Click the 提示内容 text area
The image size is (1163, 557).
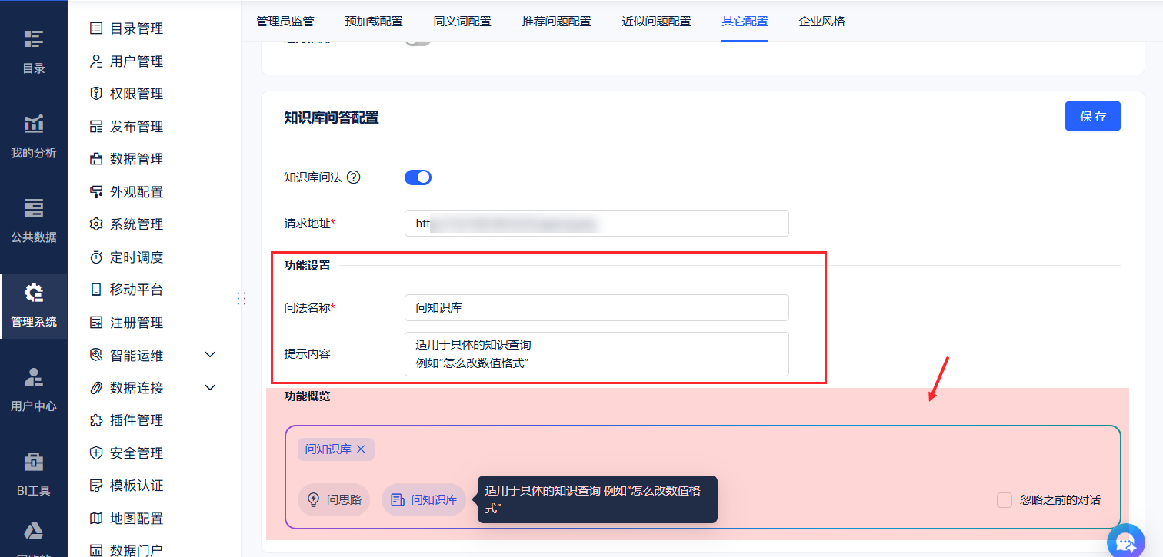(597, 354)
